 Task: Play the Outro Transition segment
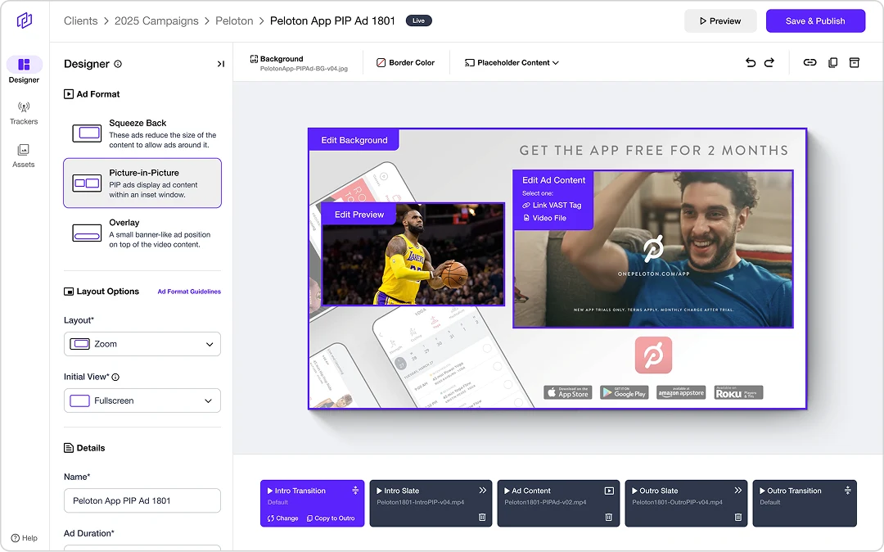point(762,491)
